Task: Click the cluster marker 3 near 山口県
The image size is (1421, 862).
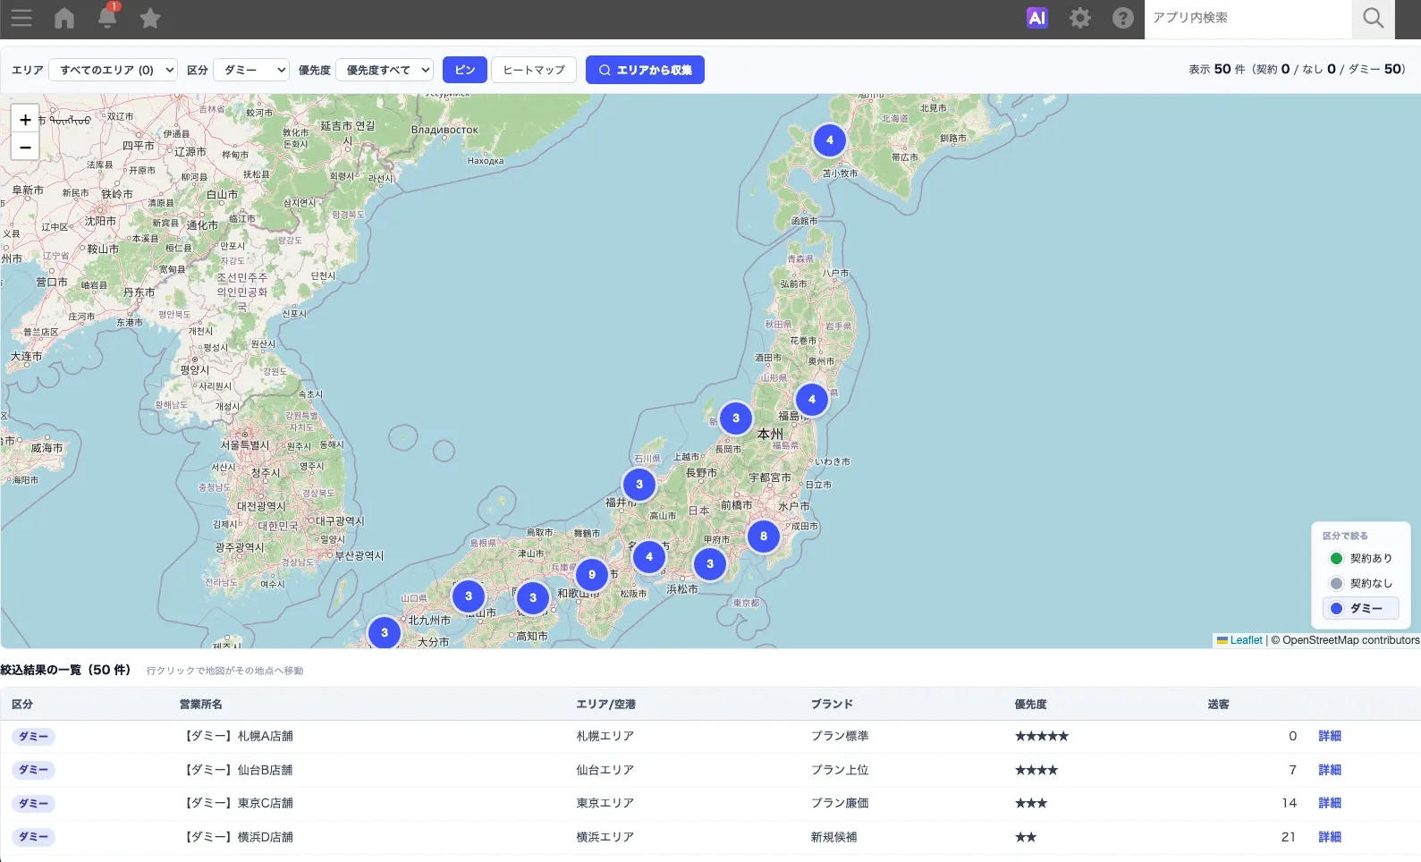Action: [469, 596]
